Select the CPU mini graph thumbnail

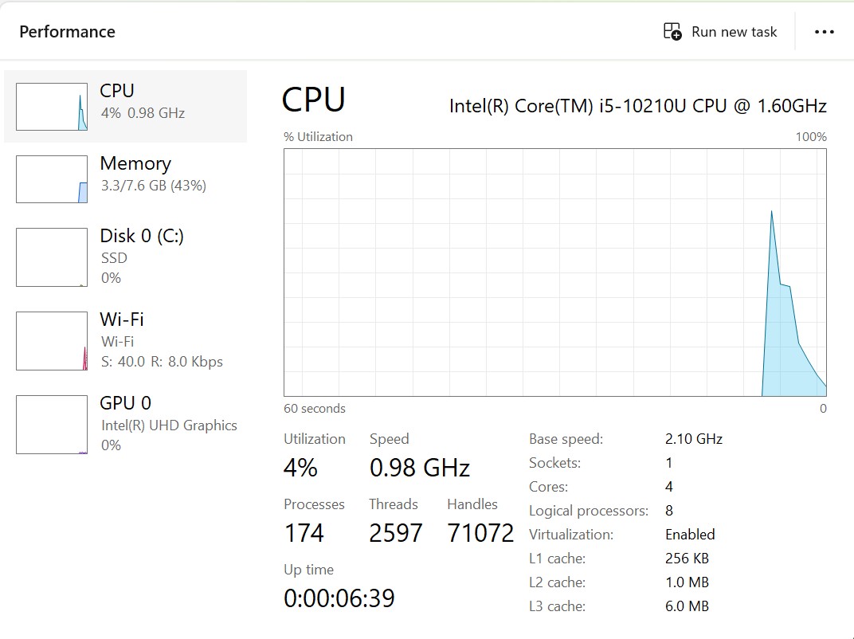pyautogui.click(x=52, y=107)
